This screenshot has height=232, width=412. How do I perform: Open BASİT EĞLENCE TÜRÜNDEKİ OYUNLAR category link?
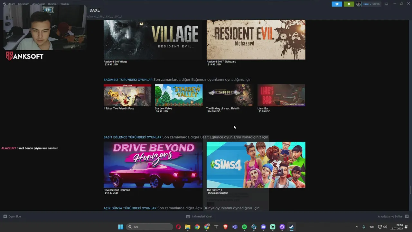click(133, 137)
